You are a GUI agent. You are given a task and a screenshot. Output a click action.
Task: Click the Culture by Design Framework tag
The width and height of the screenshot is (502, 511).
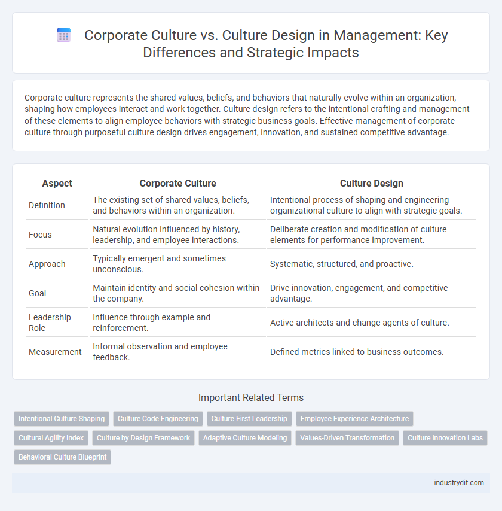click(143, 438)
